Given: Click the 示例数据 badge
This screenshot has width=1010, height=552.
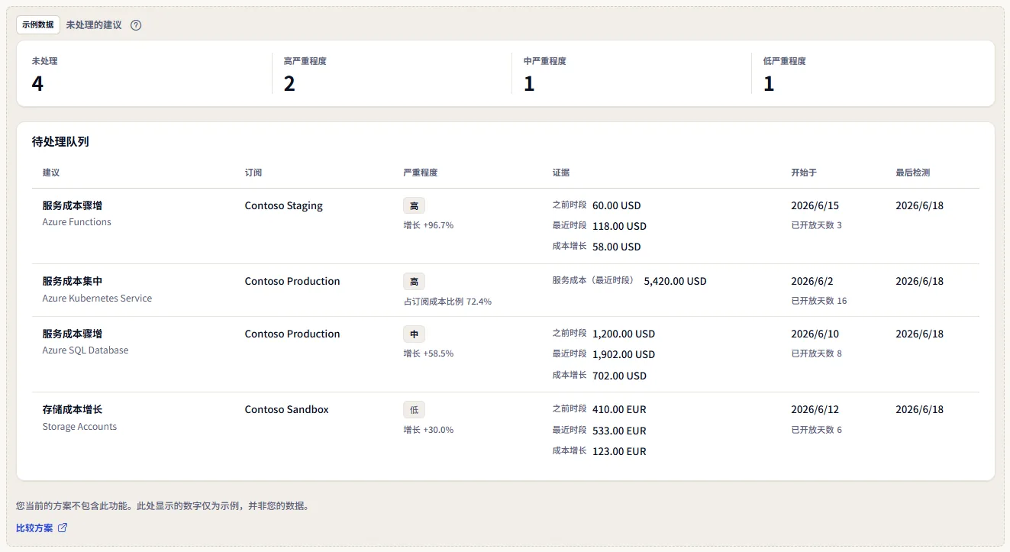Looking at the screenshot, I should [x=38, y=24].
